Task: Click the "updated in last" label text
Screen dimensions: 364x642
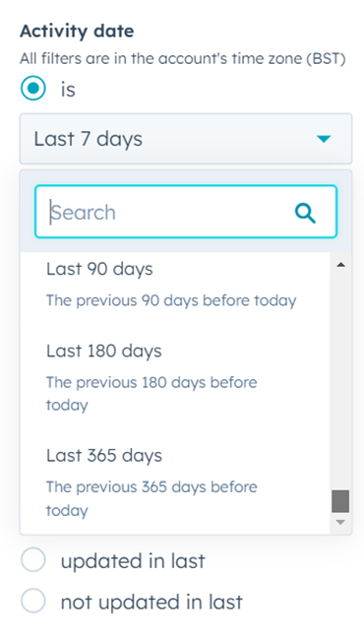Action: click(x=133, y=560)
